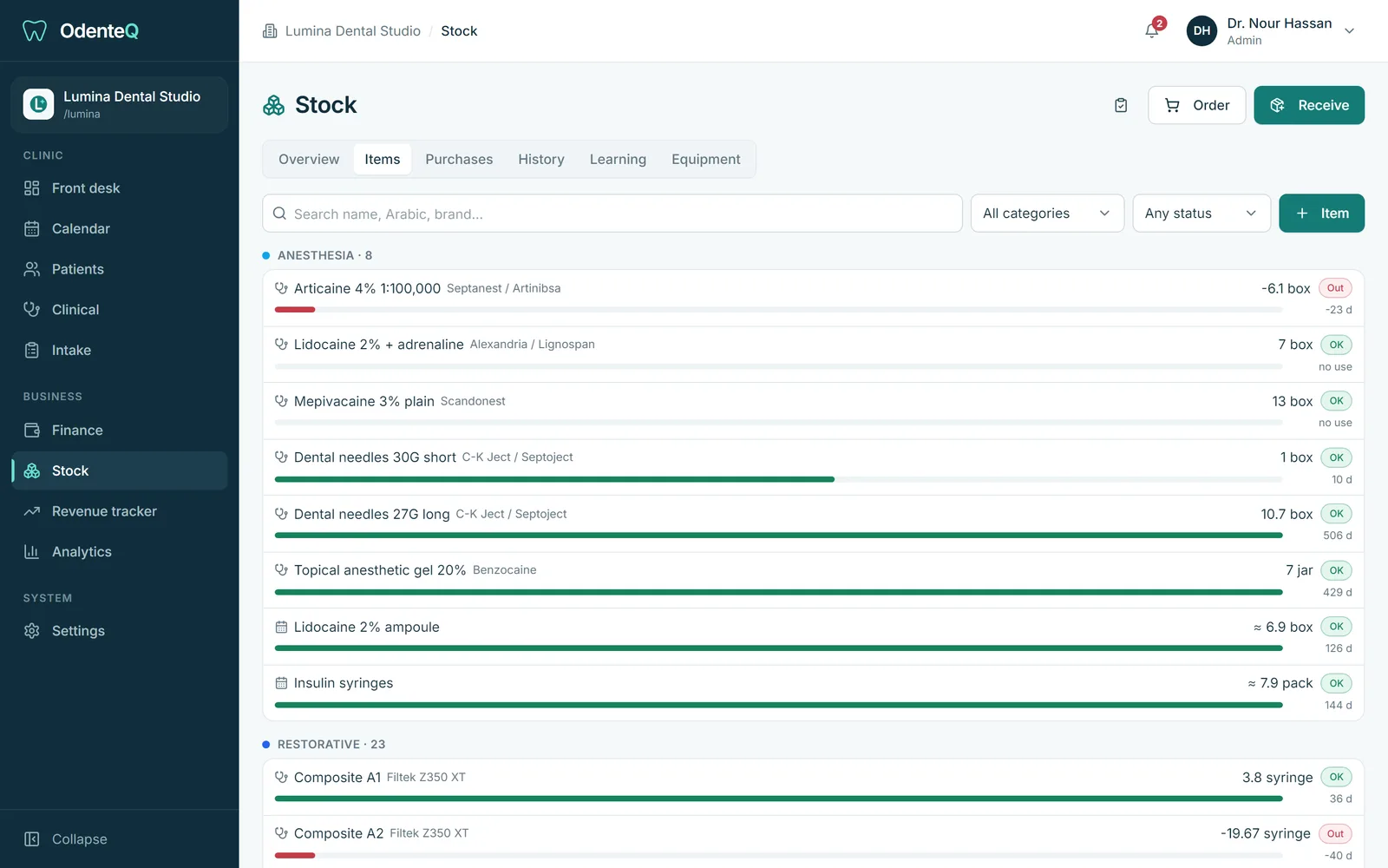Switch to the Equipment tab
Image resolution: width=1388 pixels, height=868 pixels.
coord(706,160)
